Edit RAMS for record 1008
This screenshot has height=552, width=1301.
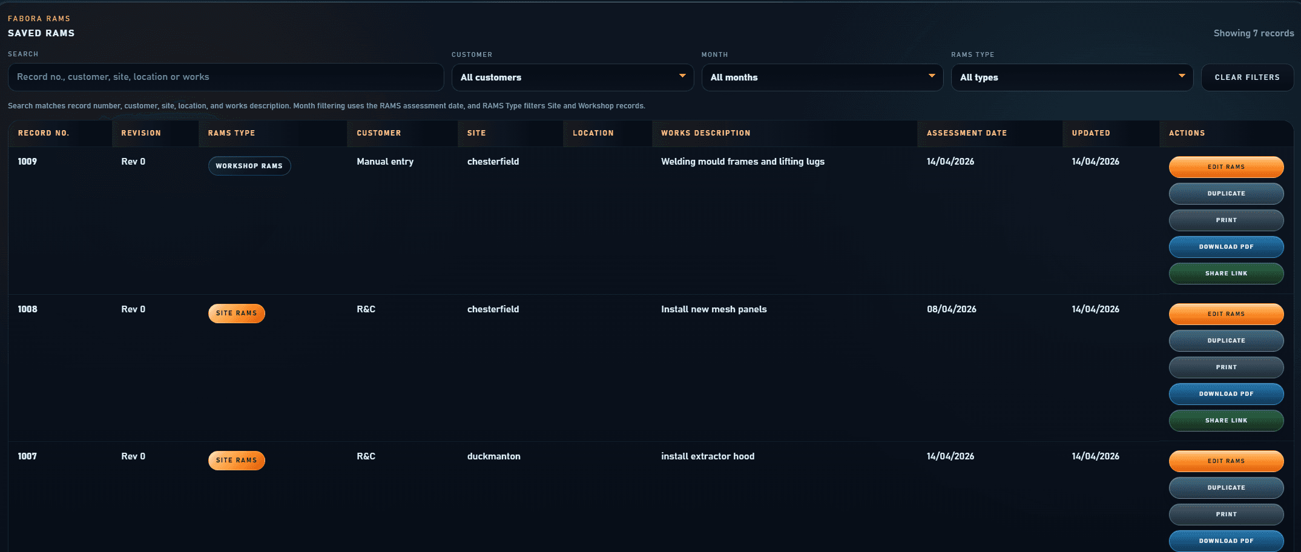click(x=1226, y=314)
